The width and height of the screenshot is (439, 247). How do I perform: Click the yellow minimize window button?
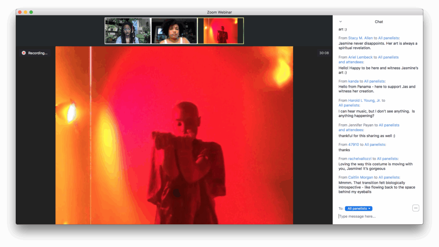[25, 12]
